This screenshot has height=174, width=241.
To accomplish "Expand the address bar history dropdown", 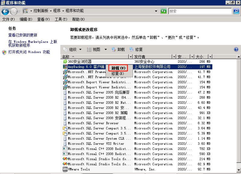I will (156, 11).
